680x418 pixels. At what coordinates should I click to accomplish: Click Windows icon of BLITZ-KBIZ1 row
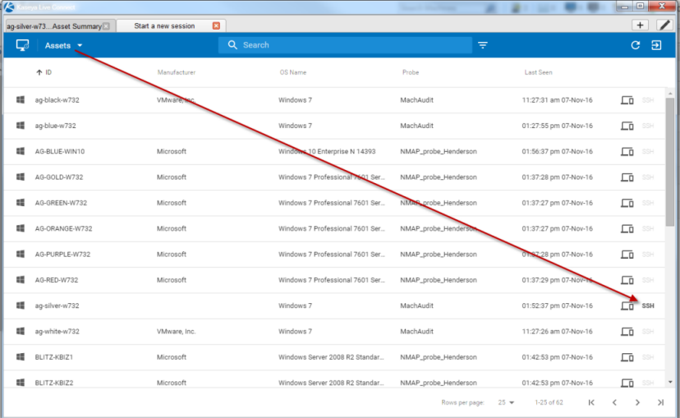coord(21,357)
